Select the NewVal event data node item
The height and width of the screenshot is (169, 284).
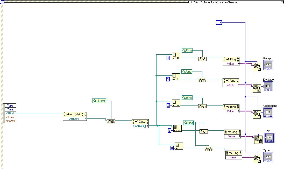pos(10,121)
